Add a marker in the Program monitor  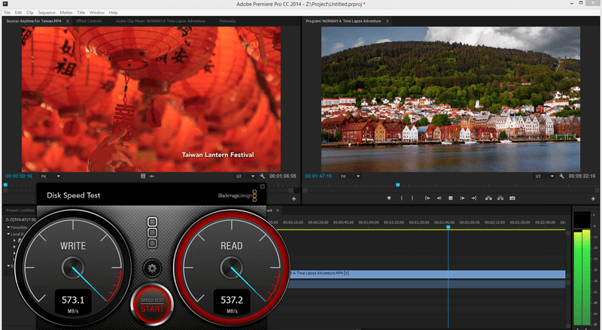click(389, 198)
